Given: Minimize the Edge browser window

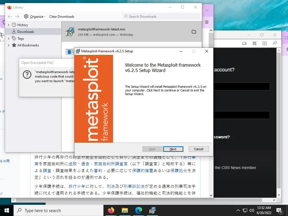Looking at the screenshot, I should [249, 35].
